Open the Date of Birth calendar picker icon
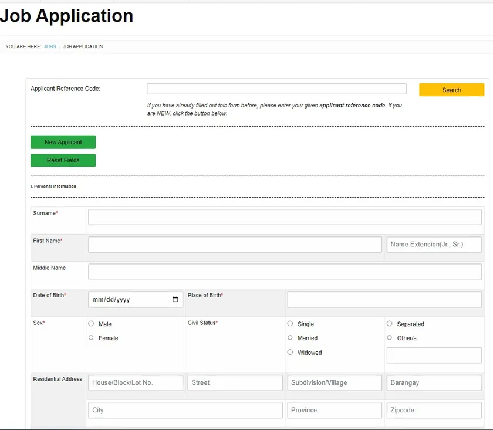 [x=175, y=299]
